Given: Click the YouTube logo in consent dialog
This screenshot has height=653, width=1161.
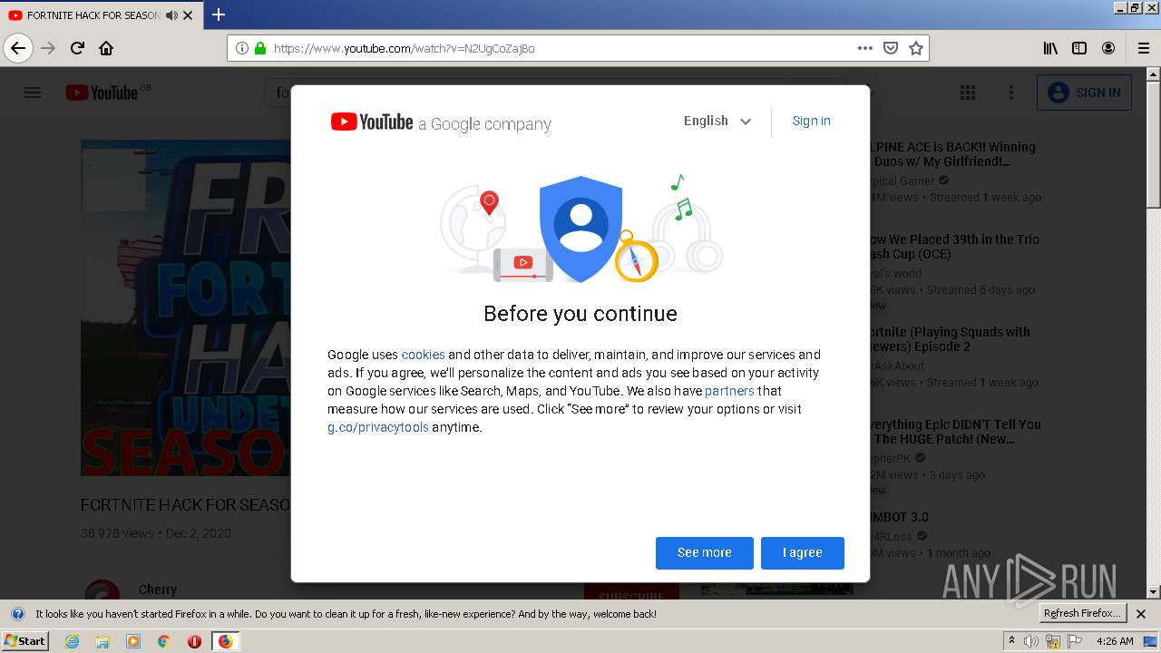Looking at the screenshot, I should click(372, 122).
